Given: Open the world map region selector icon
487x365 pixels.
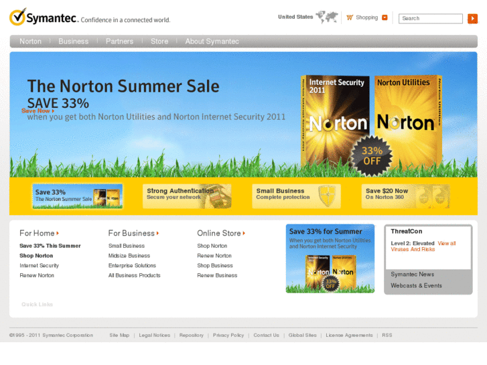Looking at the screenshot, I should click(x=326, y=17).
